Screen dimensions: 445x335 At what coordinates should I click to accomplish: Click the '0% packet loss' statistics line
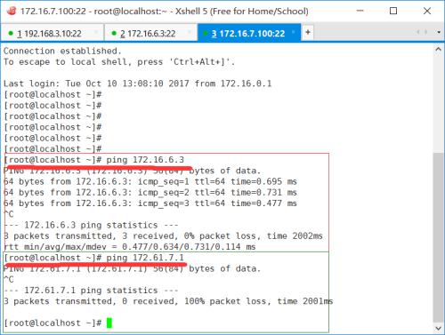163,236
